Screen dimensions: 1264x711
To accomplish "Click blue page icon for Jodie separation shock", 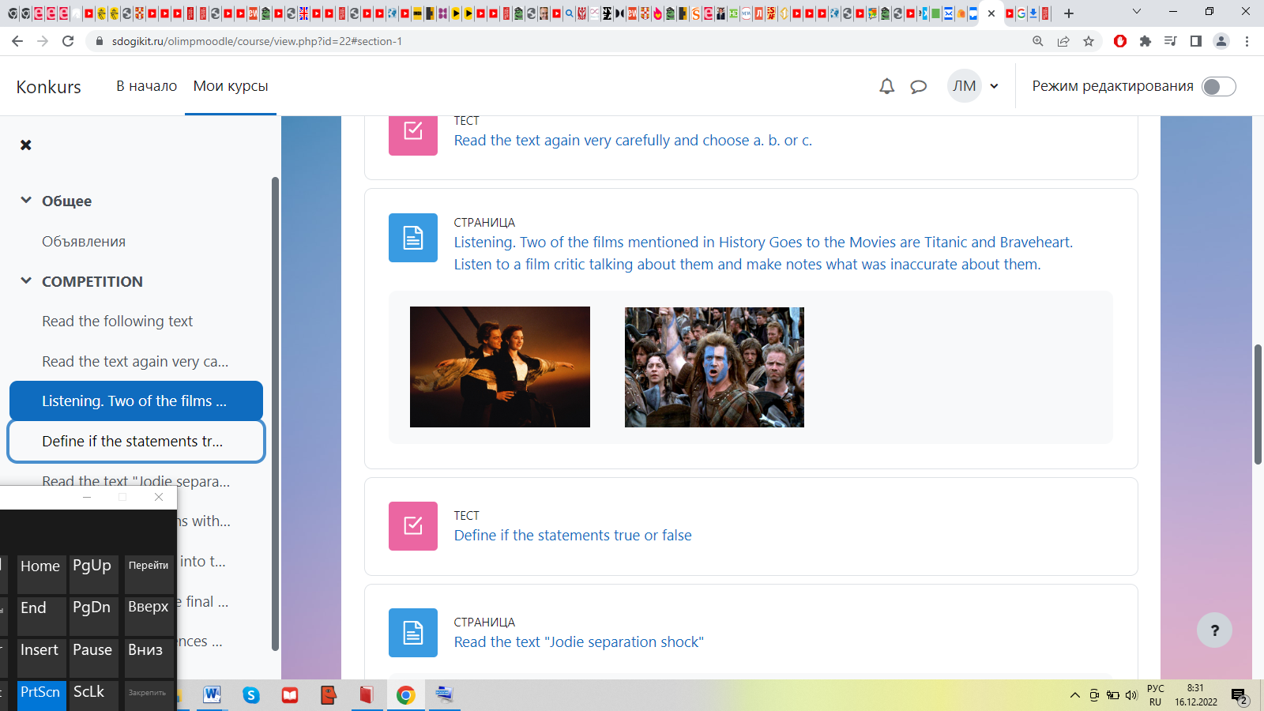I will point(413,633).
